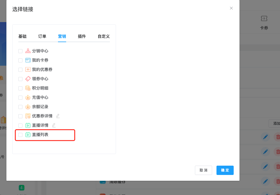Viewport: 280px width, 195px height.
Task: Click the 分销中心 network icon
Action: point(28,51)
